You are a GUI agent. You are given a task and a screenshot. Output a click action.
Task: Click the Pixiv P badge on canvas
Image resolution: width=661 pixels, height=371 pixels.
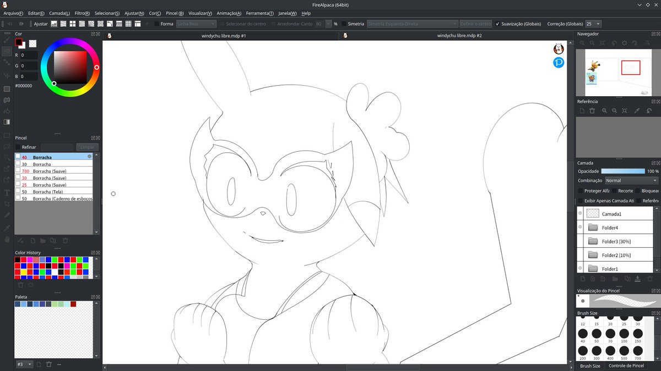click(559, 62)
